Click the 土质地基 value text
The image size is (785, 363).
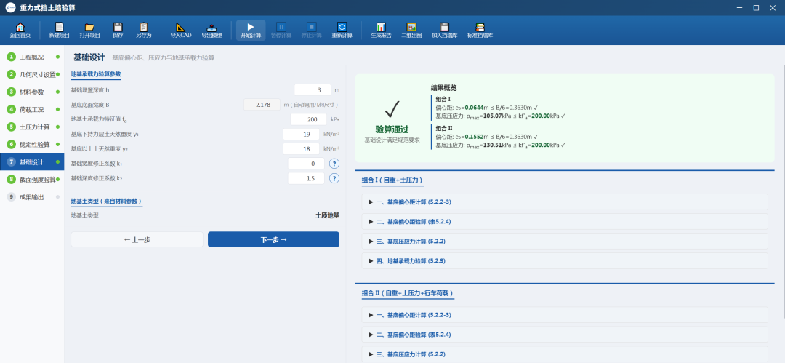327,215
